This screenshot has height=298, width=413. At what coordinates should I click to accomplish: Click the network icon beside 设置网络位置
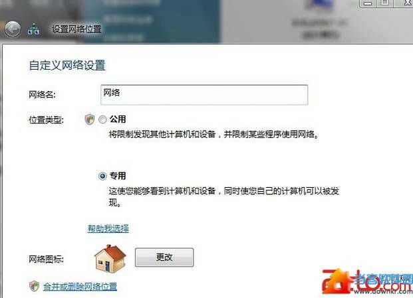click(x=34, y=29)
